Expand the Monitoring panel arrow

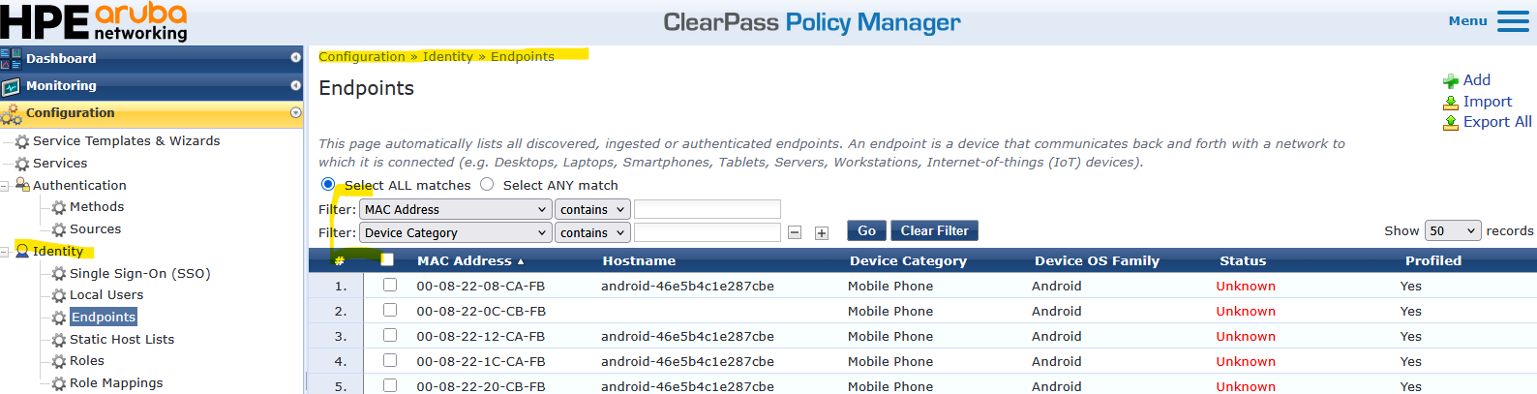[295, 85]
